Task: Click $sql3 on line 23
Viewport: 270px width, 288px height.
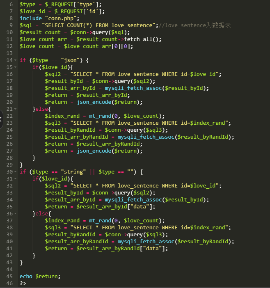Action: point(53,123)
